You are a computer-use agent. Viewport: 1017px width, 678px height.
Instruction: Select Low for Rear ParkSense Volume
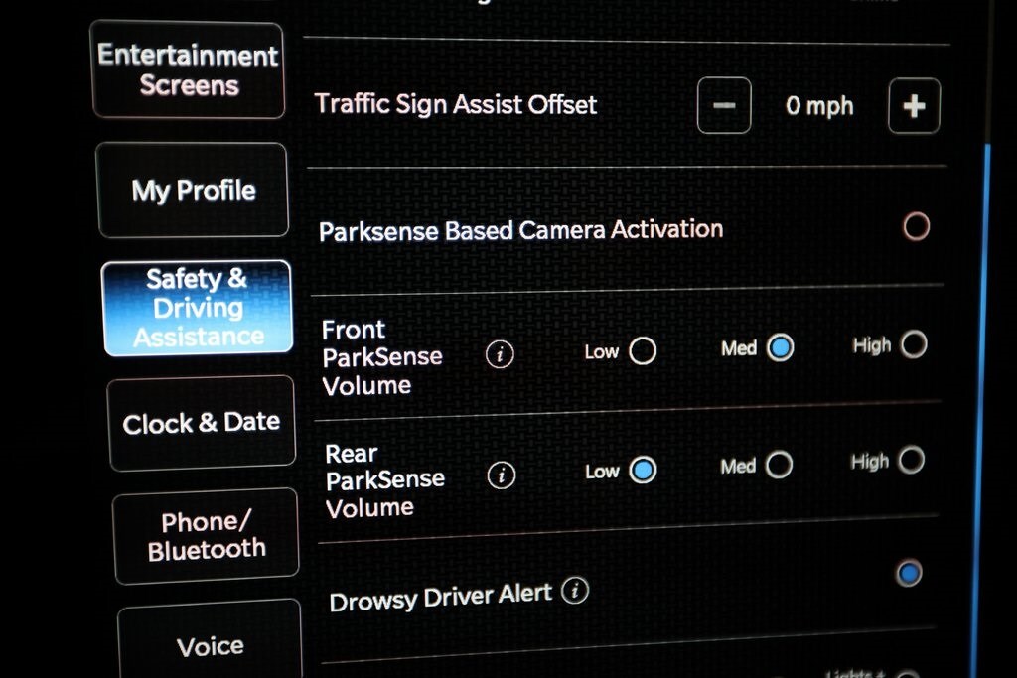[643, 470]
